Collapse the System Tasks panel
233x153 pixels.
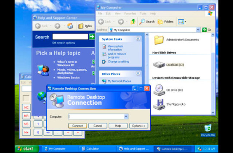click(x=138, y=39)
